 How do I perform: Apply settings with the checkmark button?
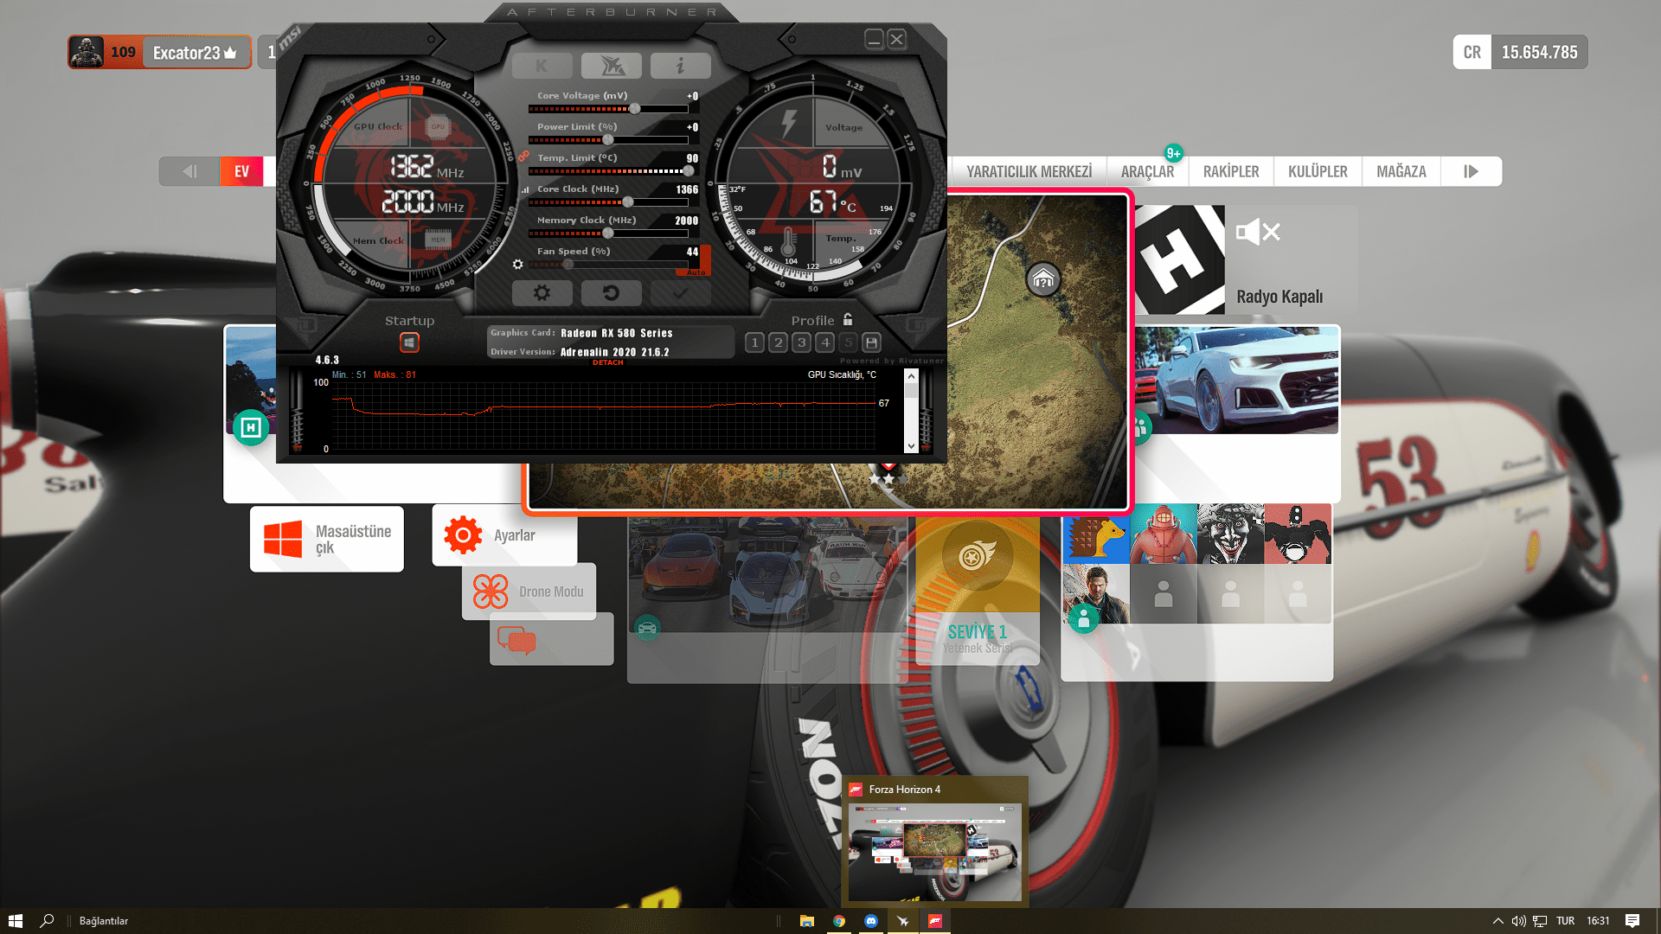(680, 293)
